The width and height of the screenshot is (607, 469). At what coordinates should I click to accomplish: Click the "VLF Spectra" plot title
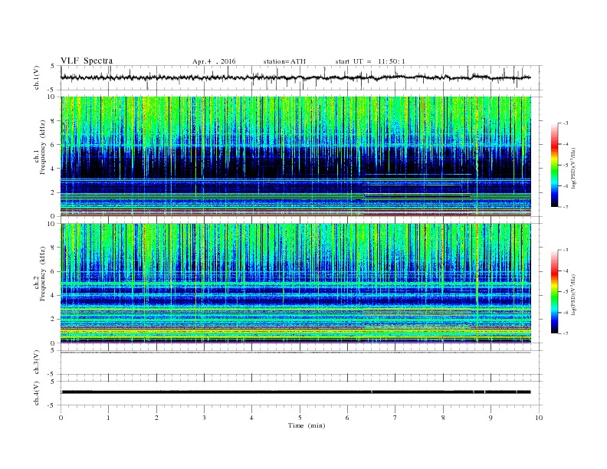[x=87, y=61]
